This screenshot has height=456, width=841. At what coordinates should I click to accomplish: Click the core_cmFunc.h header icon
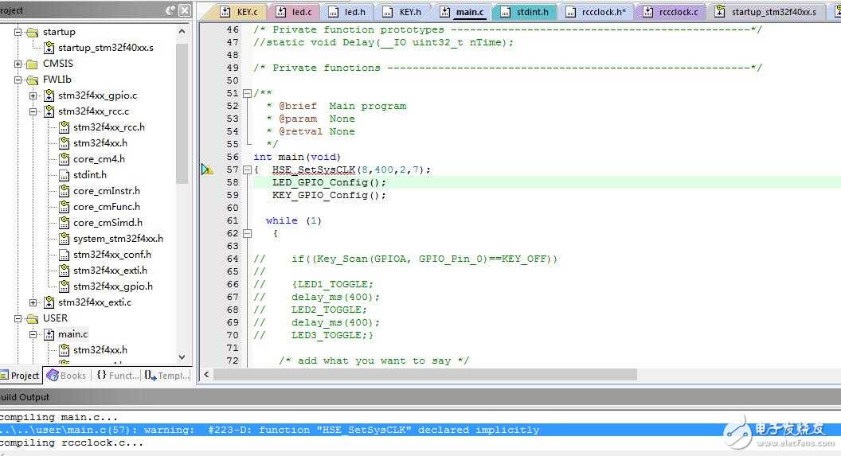pyautogui.click(x=64, y=207)
